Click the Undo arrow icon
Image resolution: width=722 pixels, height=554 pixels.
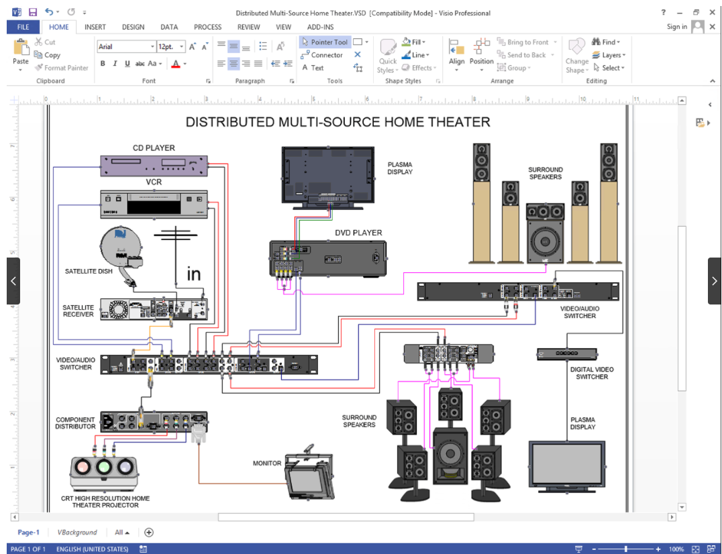coord(50,12)
